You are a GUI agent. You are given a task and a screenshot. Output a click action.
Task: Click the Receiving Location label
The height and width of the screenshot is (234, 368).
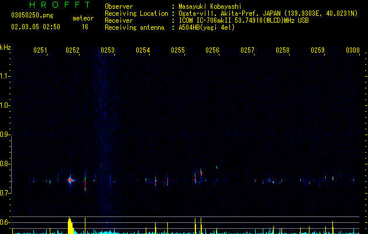click(x=136, y=13)
